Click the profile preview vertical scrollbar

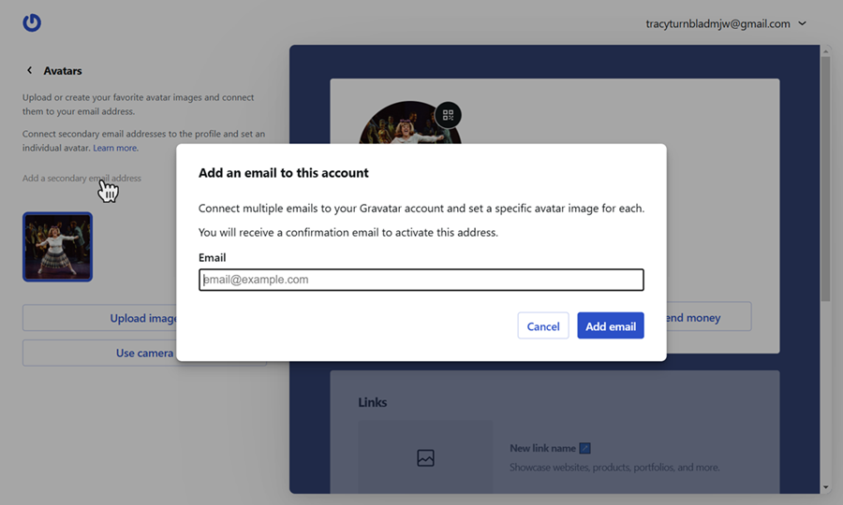[x=825, y=178]
